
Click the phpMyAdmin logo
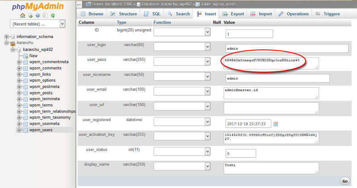pos(37,6)
